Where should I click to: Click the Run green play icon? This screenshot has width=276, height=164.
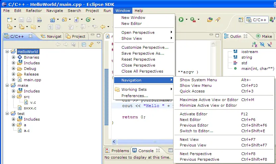pos(181,20)
